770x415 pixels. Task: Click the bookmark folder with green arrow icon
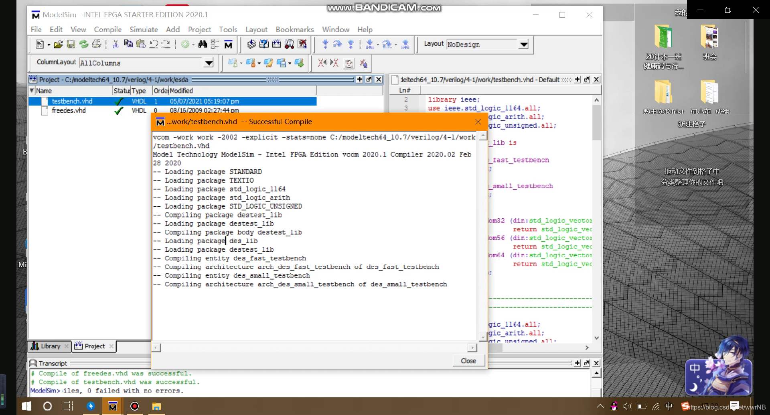point(299,63)
